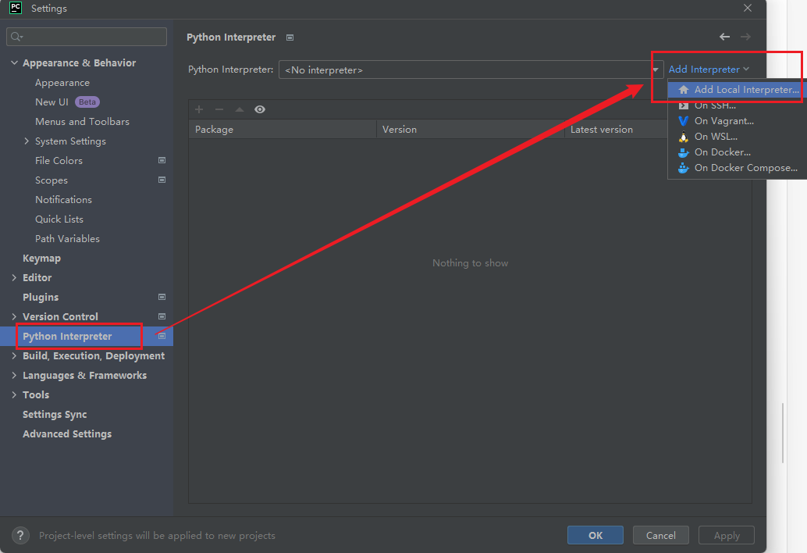Expand the Editor section

14,277
